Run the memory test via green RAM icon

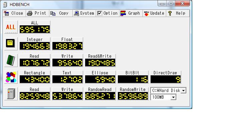(x=11, y=60)
